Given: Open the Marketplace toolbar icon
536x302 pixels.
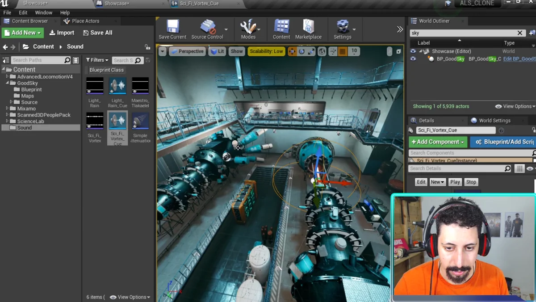Looking at the screenshot, I should [308, 29].
